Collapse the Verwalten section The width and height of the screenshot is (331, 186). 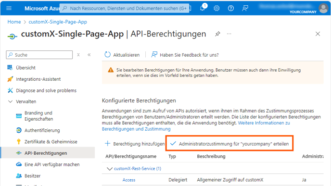pos(10,101)
